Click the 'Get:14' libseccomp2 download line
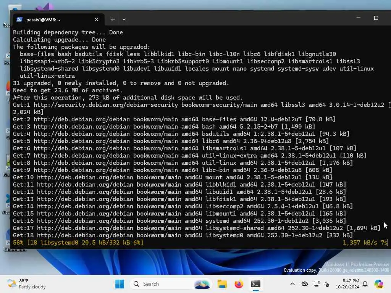 click(183, 206)
